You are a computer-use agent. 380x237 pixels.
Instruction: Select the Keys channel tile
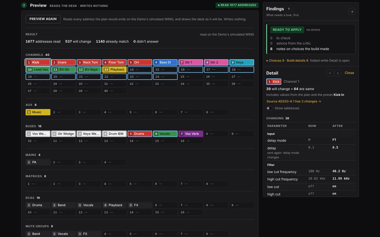(x=242, y=62)
